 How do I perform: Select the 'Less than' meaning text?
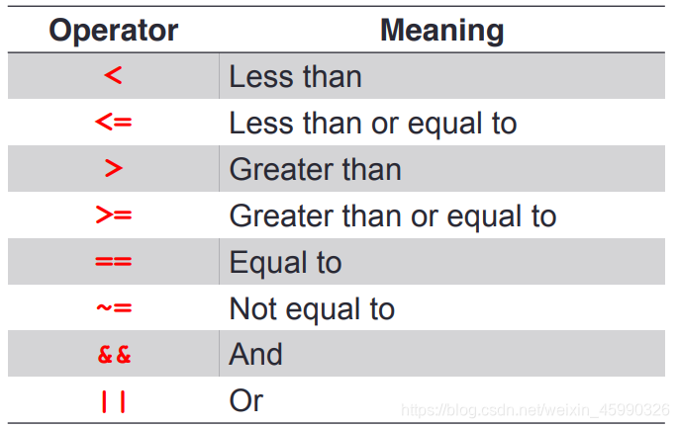click(295, 77)
